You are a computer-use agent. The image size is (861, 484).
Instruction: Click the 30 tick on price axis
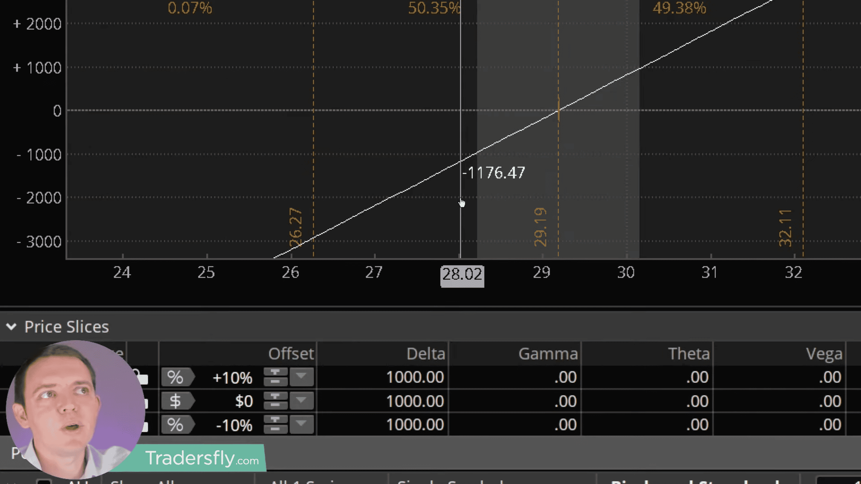click(626, 272)
